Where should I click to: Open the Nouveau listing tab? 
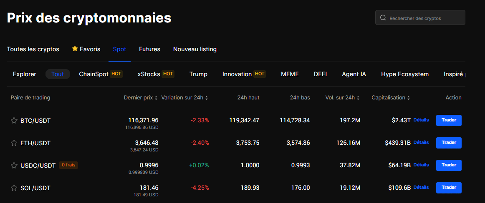(195, 49)
